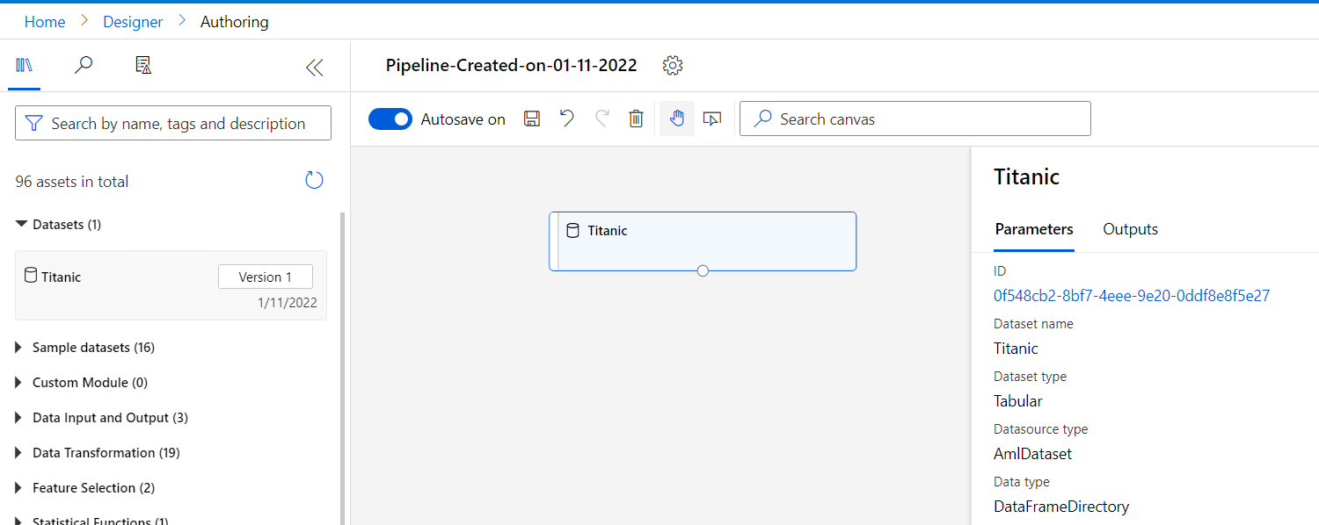The height and width of the screenshot is (525, 1319).
Task: Click the left panel vertical scrollbar
Action: [343, 369]
